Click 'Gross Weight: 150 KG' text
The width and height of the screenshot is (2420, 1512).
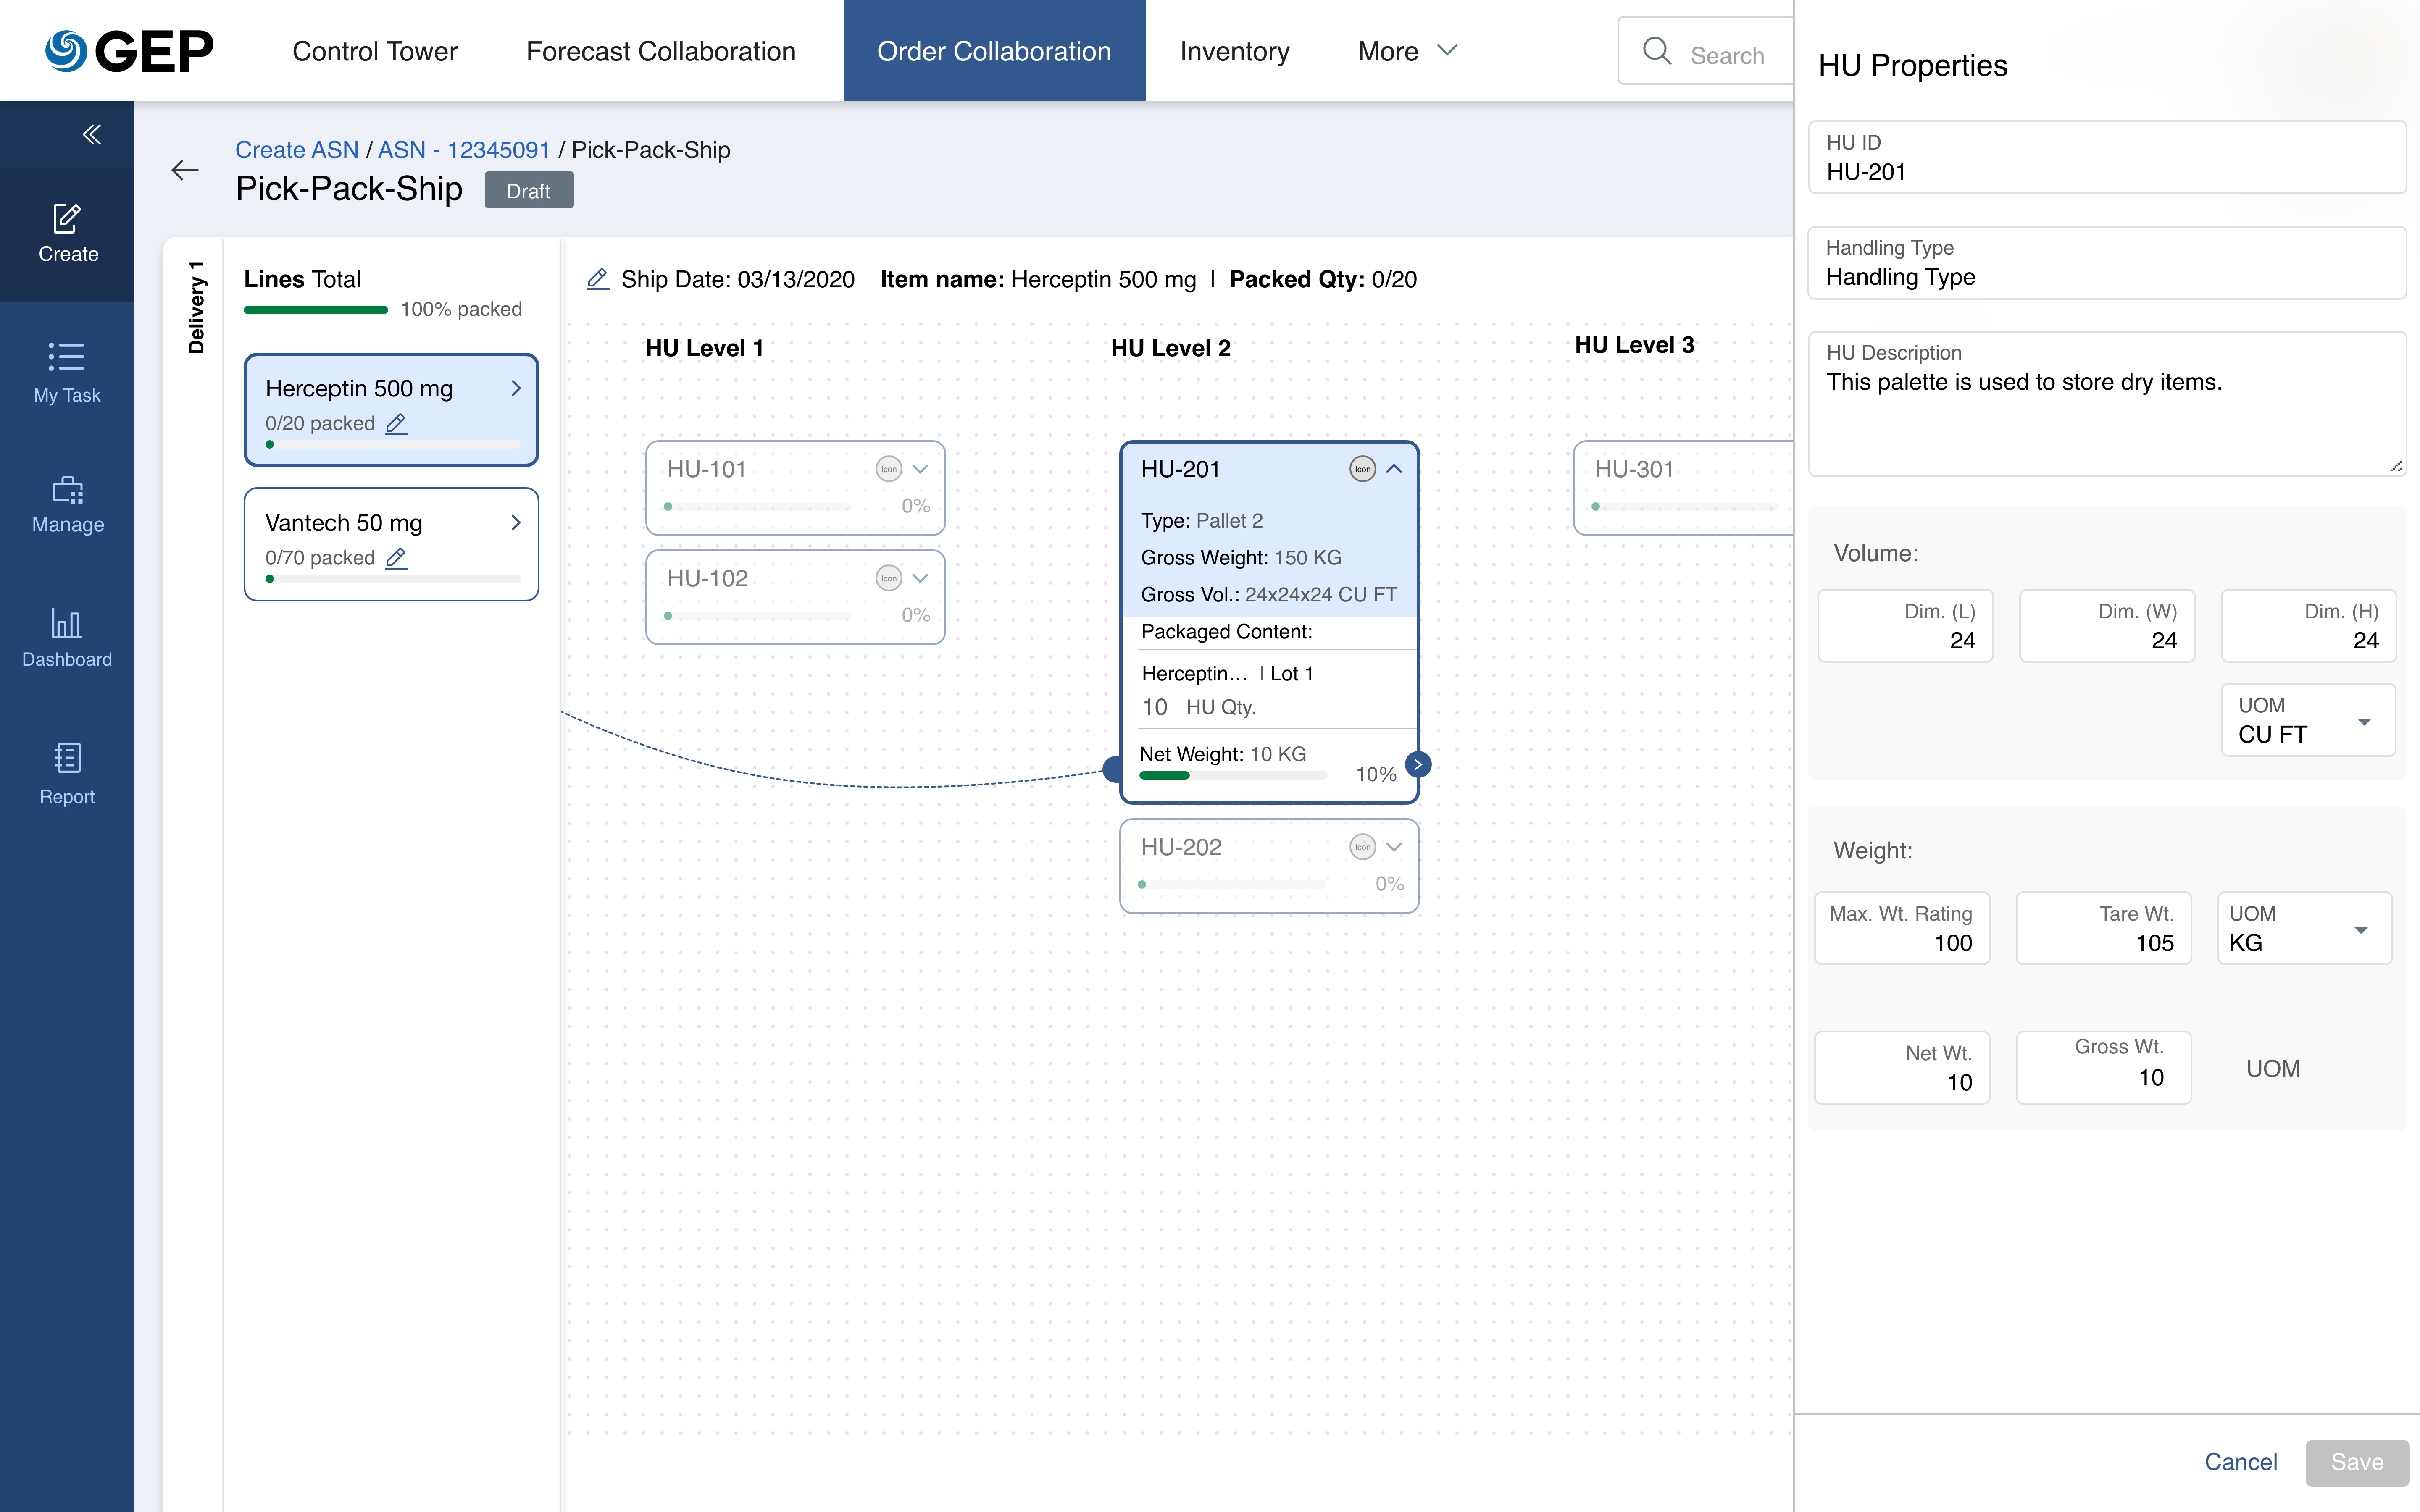coord(1241,558)
